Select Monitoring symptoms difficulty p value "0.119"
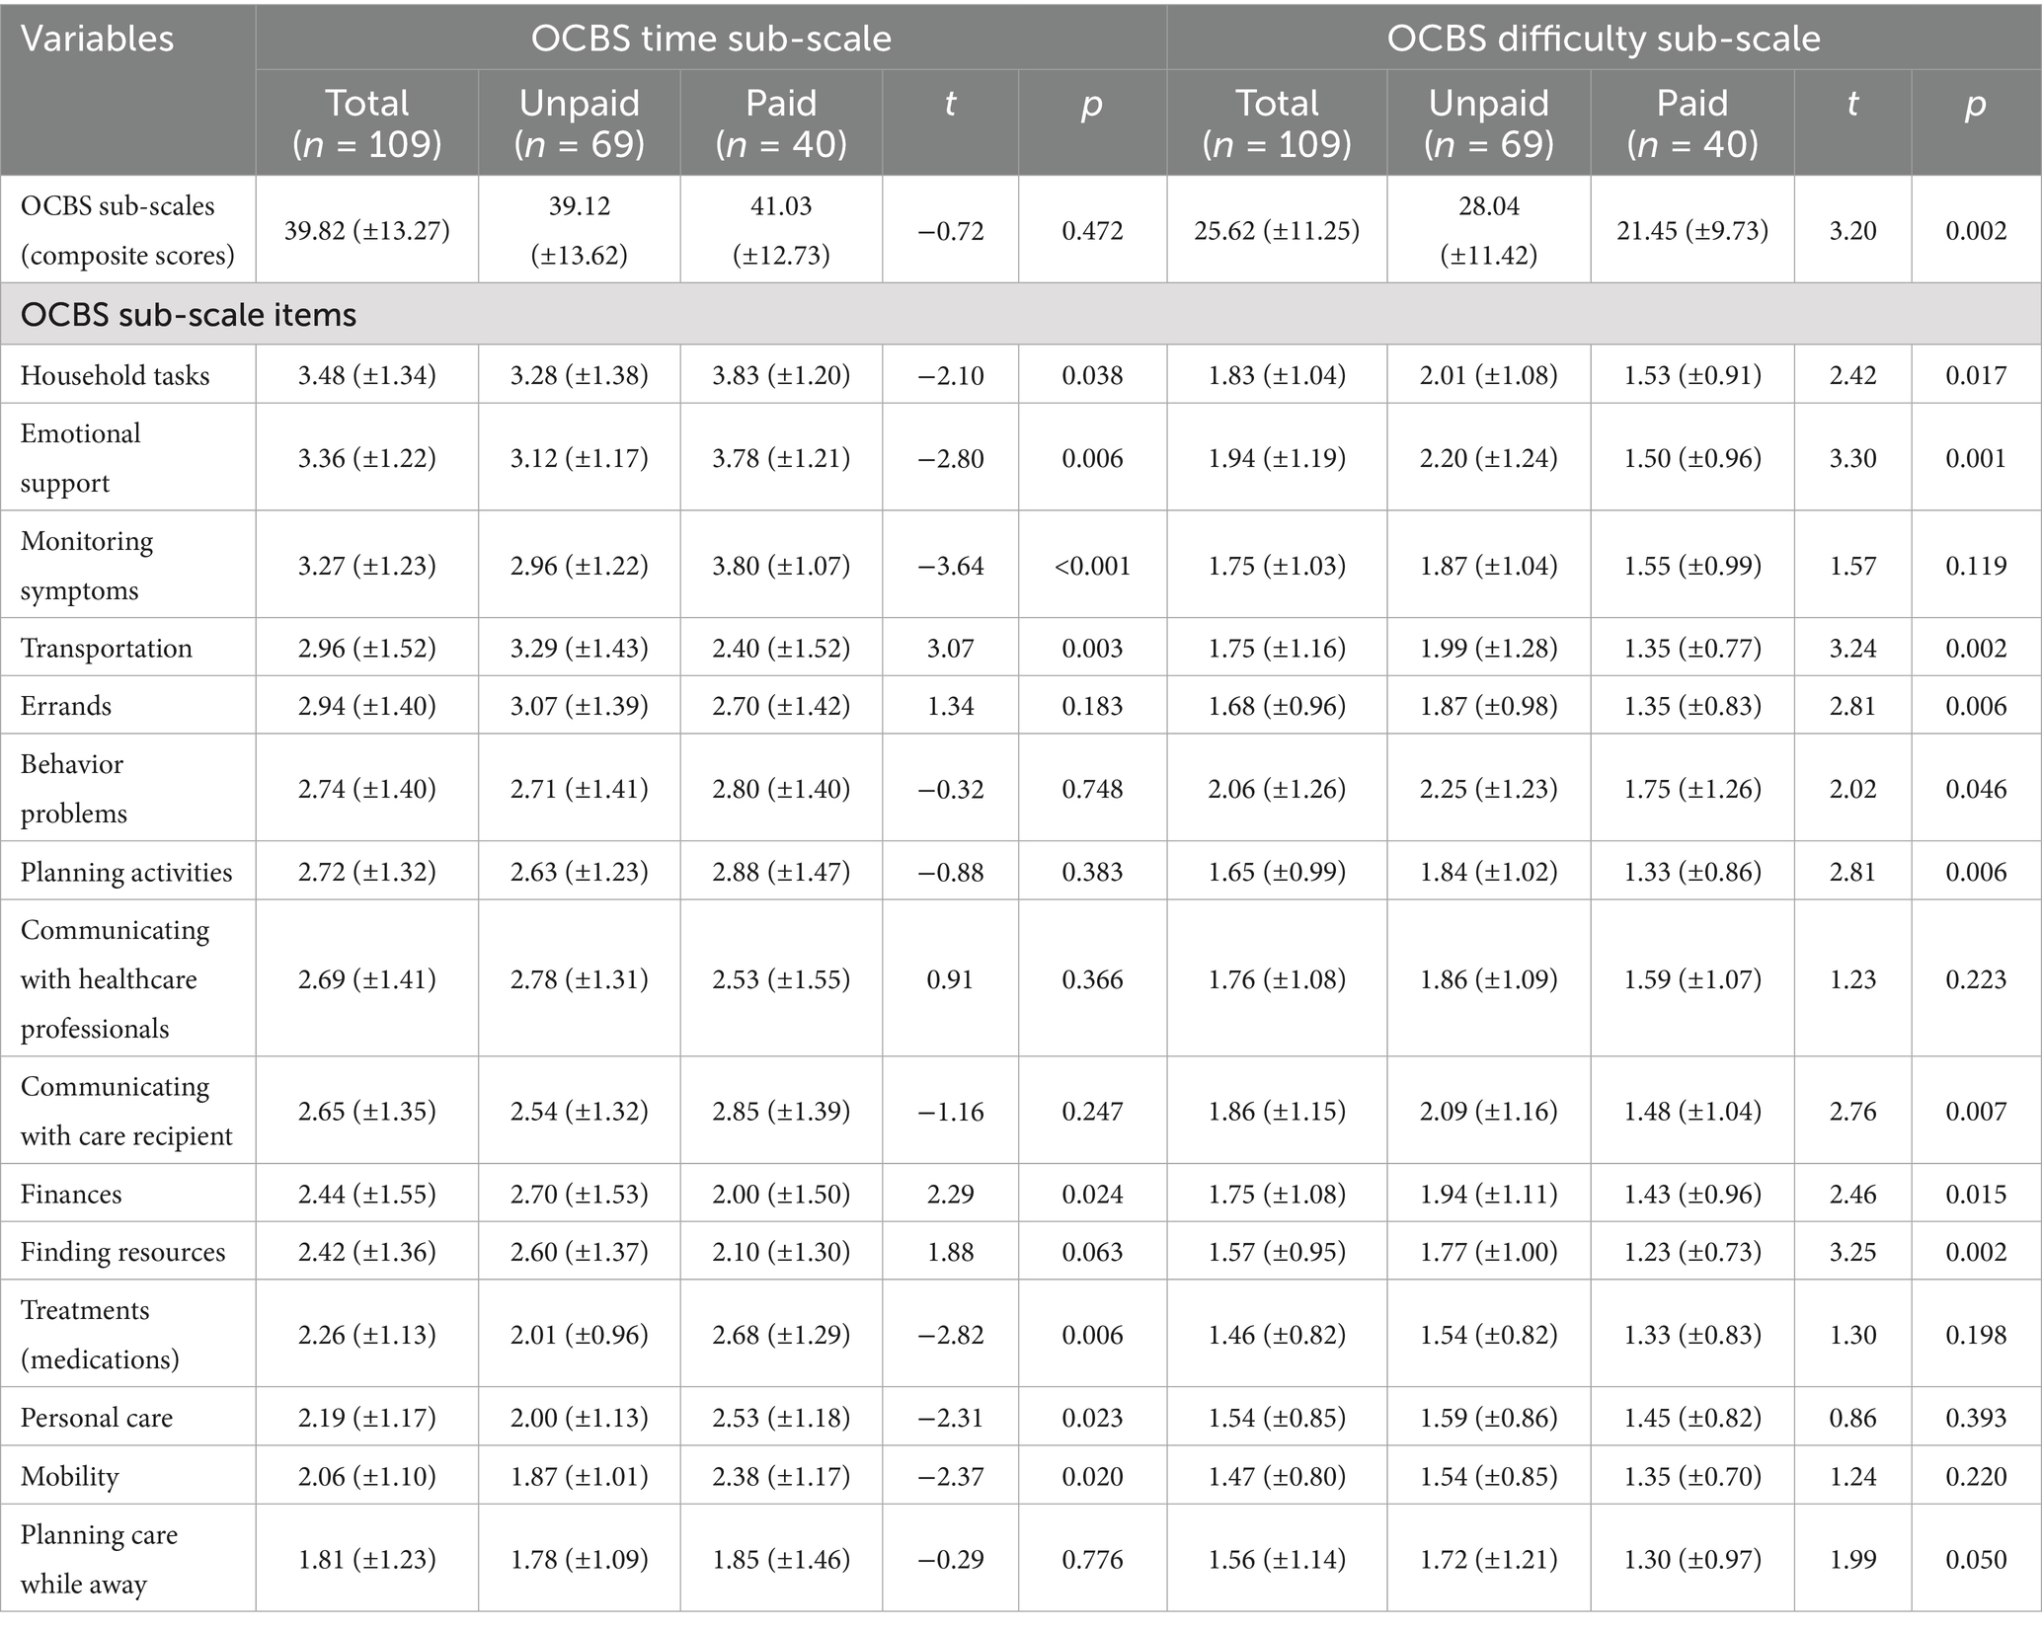 (1976, 566)
